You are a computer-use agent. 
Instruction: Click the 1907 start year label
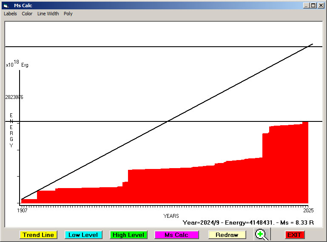coord(22,210)
